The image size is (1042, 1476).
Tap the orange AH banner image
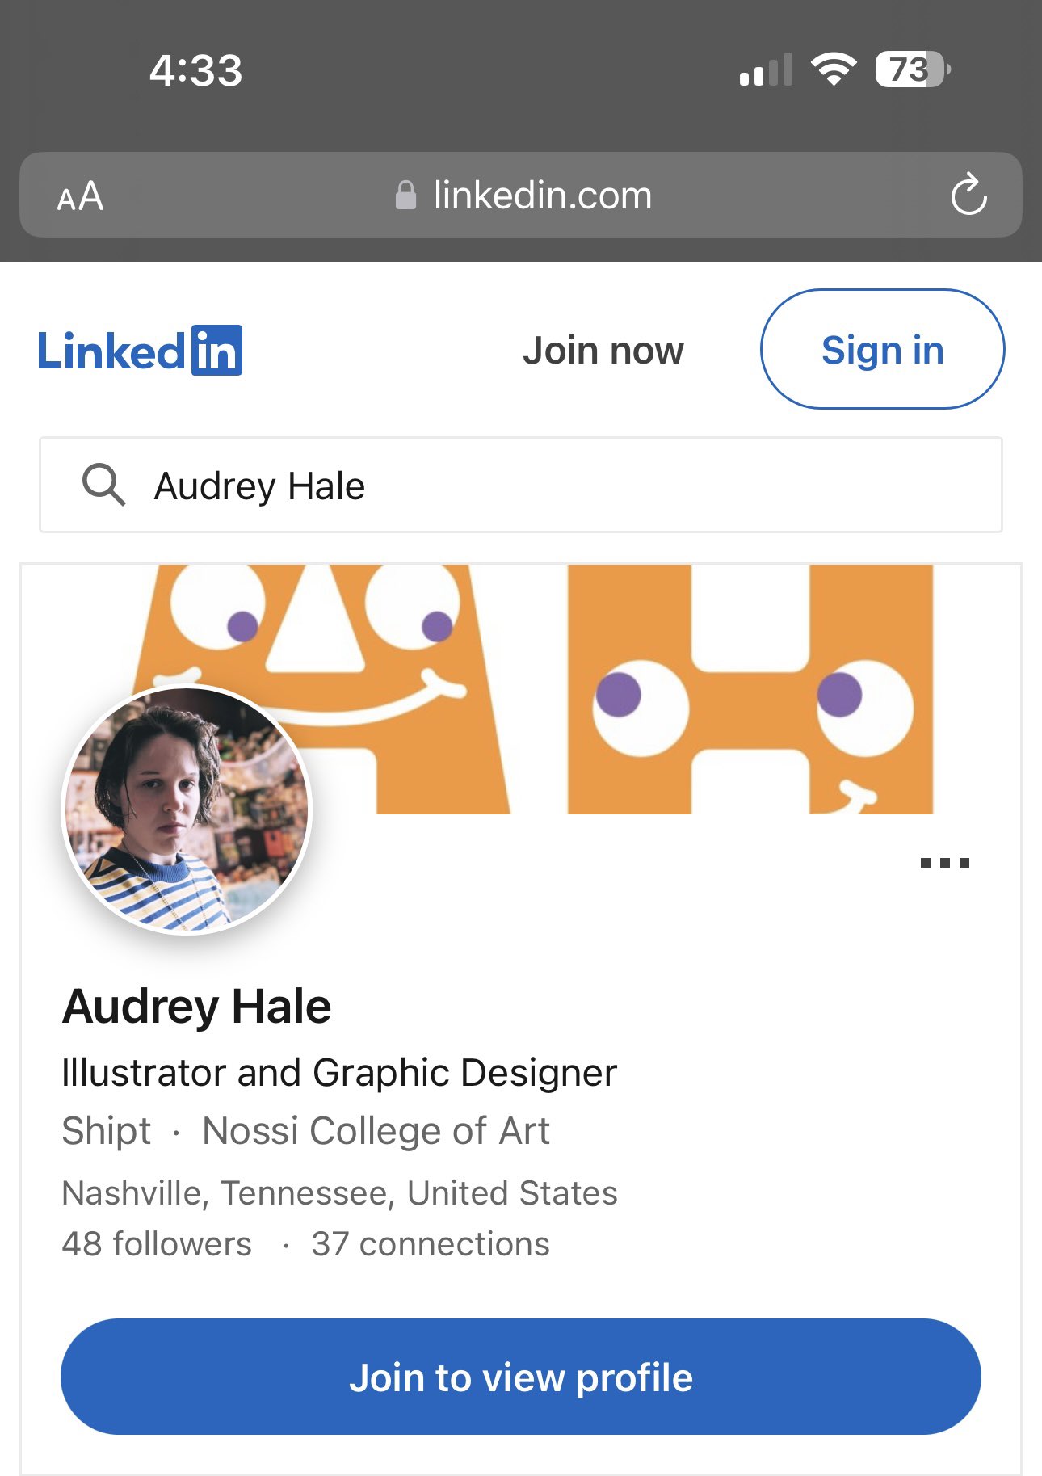coord(533,689)
